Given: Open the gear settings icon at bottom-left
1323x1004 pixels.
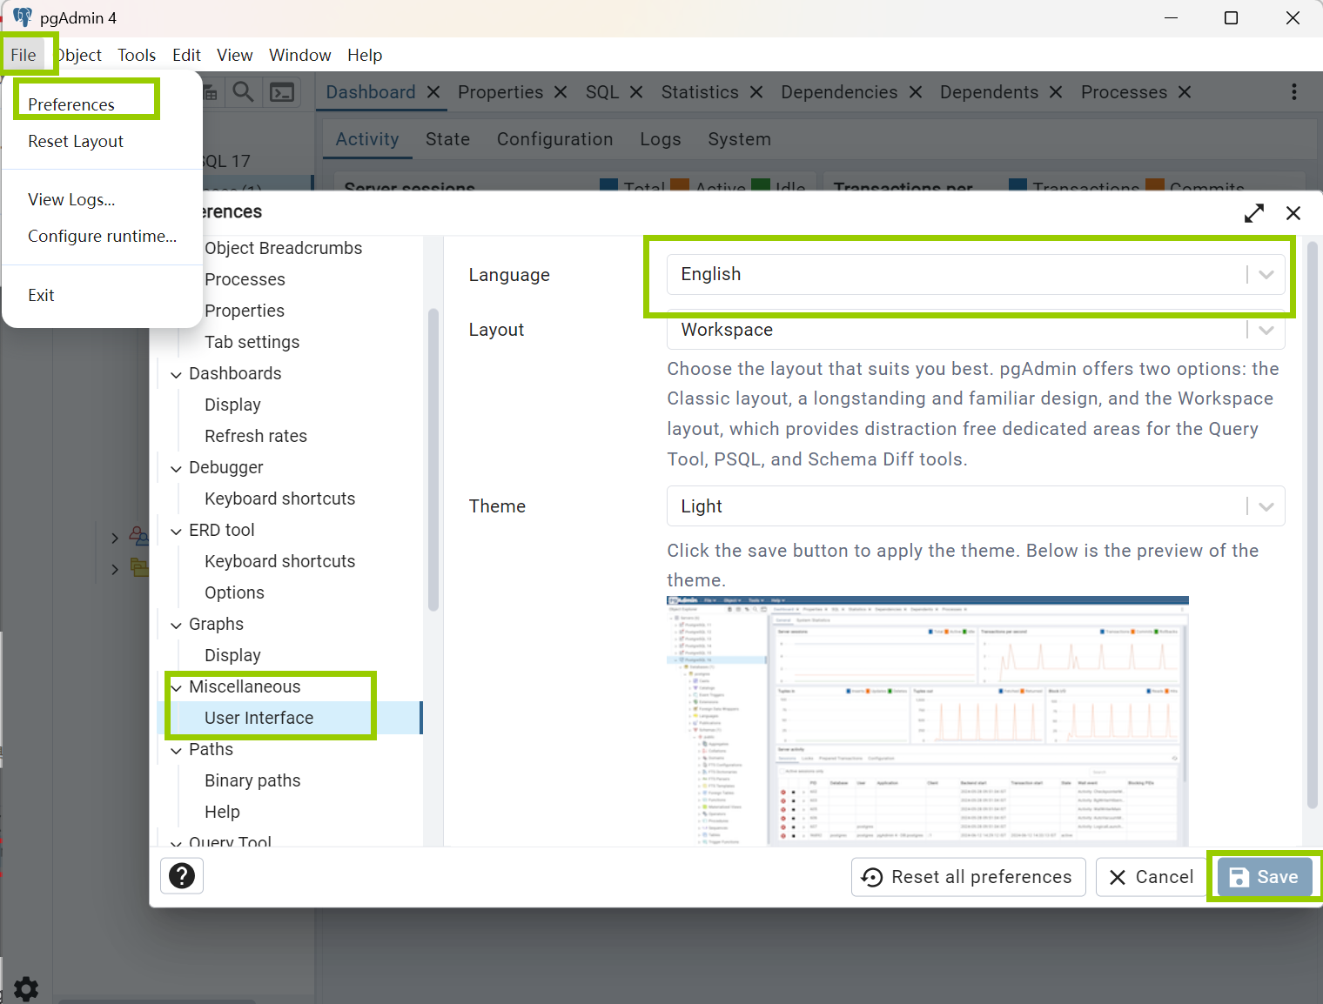Looking at the screenshot, I should pos(26,988).
